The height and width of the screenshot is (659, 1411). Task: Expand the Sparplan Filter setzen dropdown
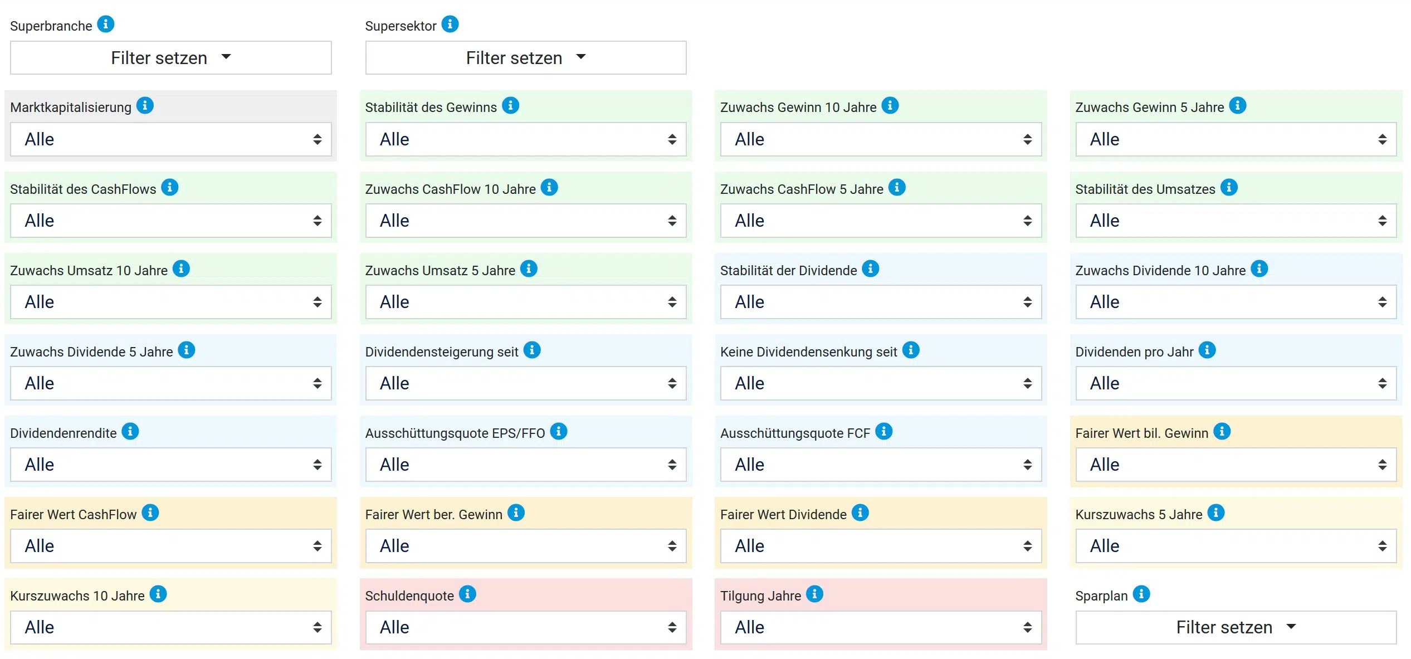(1236, 628)
